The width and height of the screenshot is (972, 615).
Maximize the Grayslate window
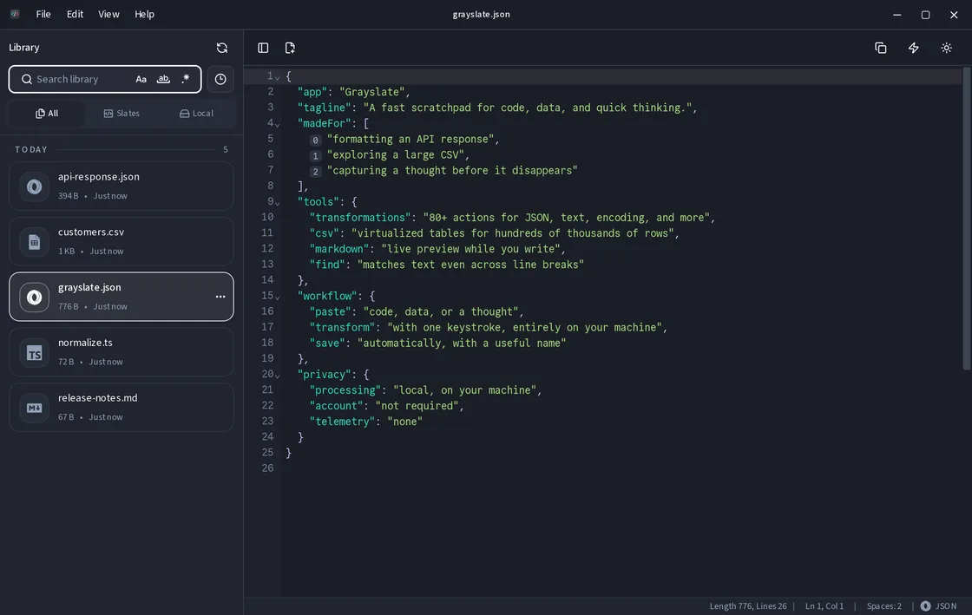coord(925,14)
